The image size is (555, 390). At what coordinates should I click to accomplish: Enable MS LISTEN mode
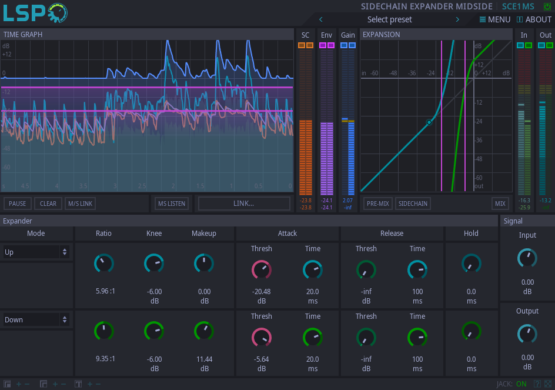[172, 203]
